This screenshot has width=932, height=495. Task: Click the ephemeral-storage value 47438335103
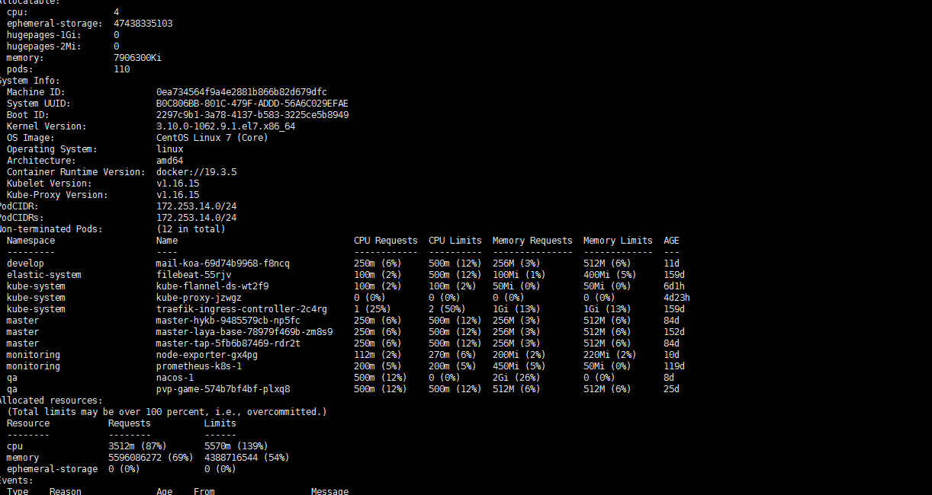143,24
